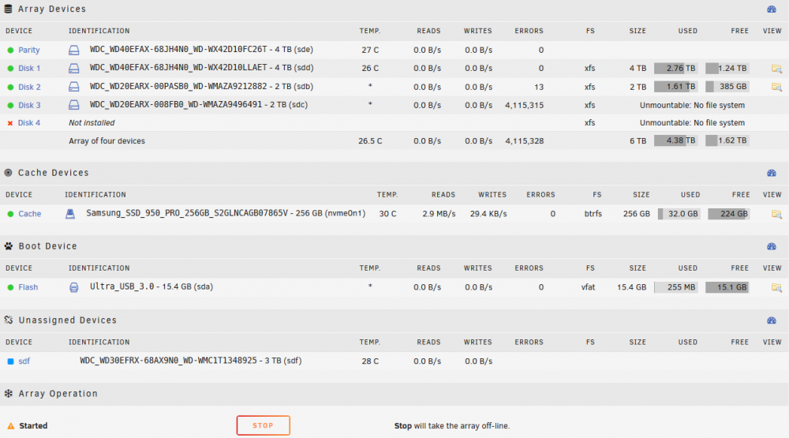Open sdf unassigned device link
This screenshot has height=438, width=789.
click(24, 361)
